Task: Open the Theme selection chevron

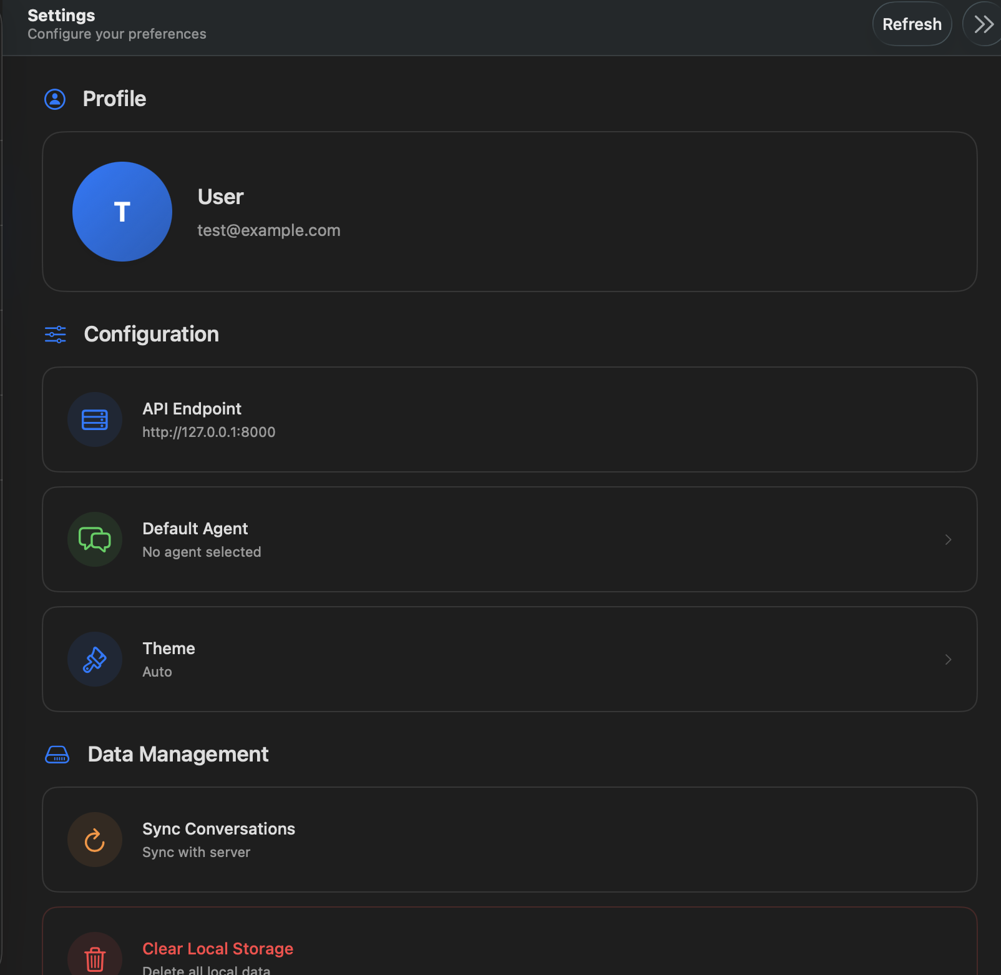Action: pos(948,659)
